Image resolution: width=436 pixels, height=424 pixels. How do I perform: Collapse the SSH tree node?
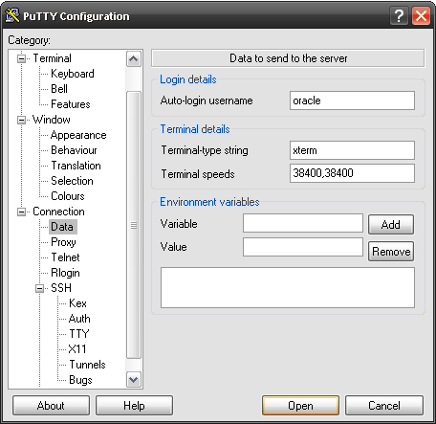click(39, 288)
